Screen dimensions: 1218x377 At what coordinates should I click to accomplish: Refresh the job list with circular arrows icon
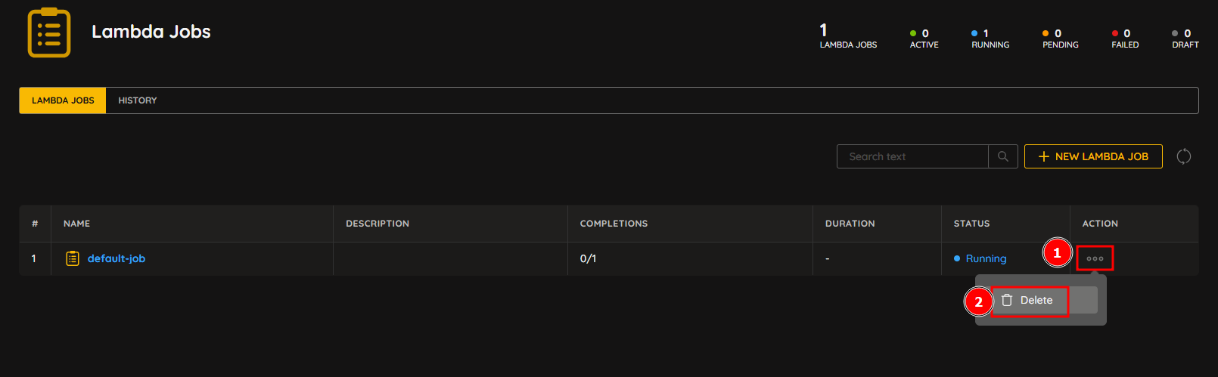pos(1184,156)
